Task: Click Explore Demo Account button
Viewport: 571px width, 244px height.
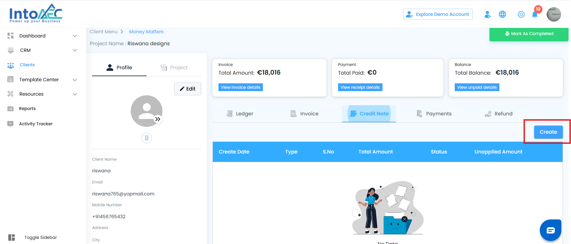Action: coord(438,14)
